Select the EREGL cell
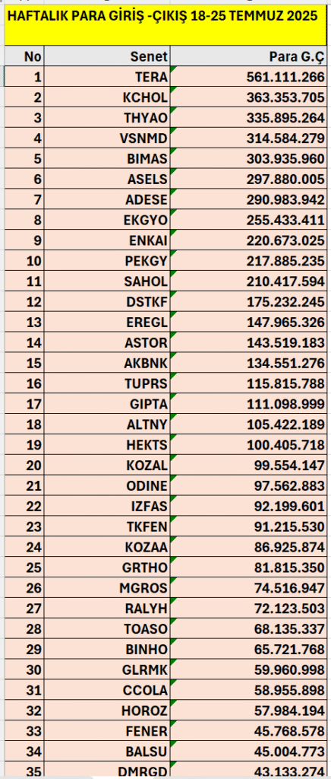 point(107,322)
